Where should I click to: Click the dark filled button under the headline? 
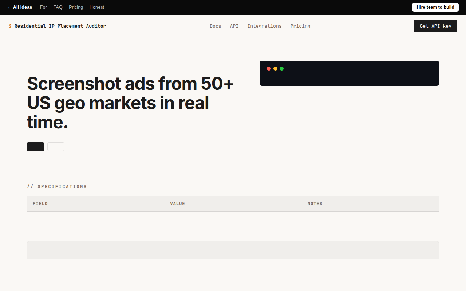(35, 147)
